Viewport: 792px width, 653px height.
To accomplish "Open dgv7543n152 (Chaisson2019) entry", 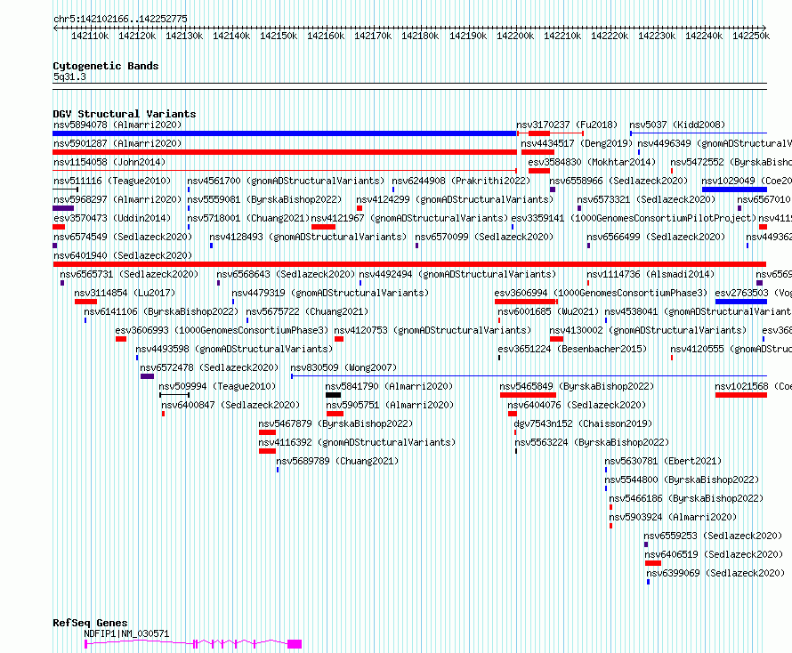I will pyautogui.click(x=583, y=423).
